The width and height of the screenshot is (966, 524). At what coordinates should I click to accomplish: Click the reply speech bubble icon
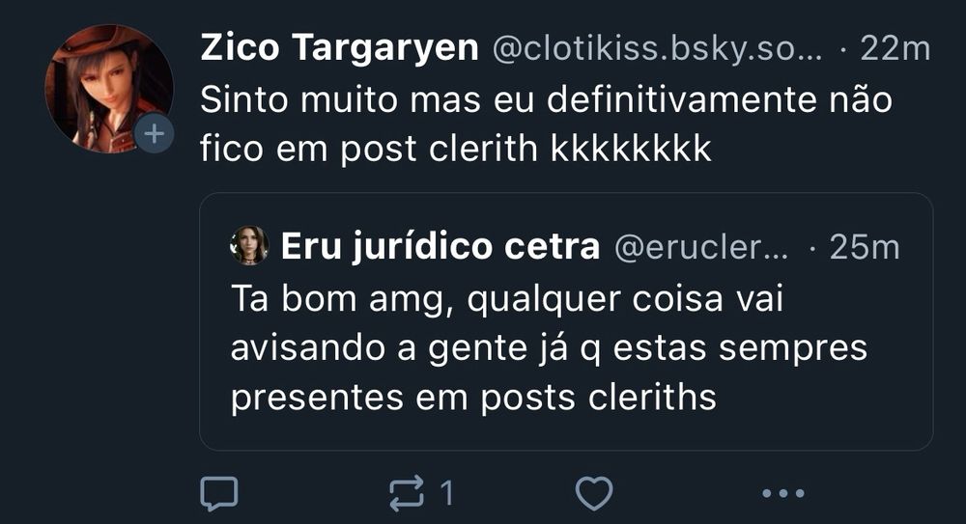[x=219, y=493]
